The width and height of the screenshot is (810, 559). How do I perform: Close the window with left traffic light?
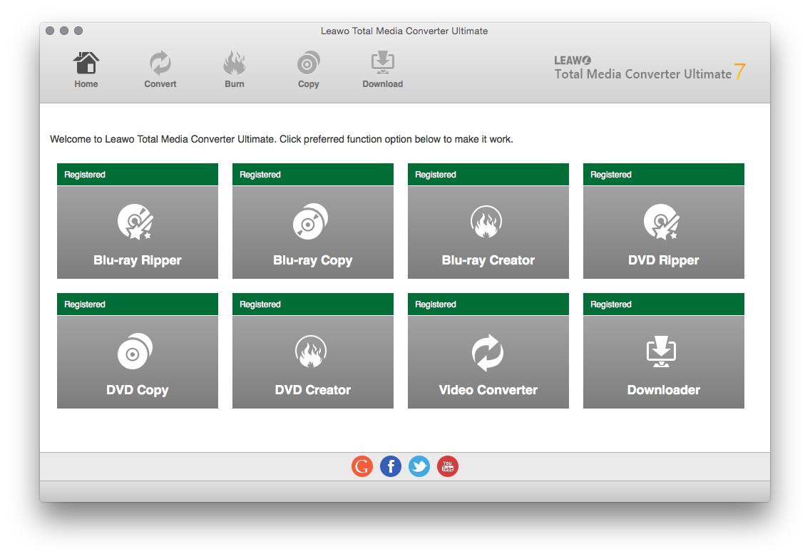50,31
